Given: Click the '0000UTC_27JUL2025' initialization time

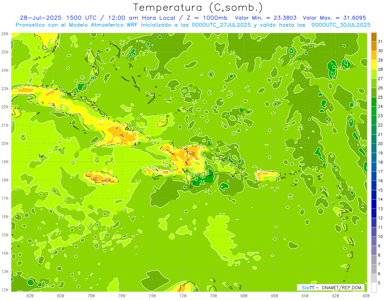Looking at the screenshot, I should point(221,25).
